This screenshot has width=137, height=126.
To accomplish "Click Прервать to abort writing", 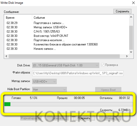I will pyautogui.click(x=84, y=118).
